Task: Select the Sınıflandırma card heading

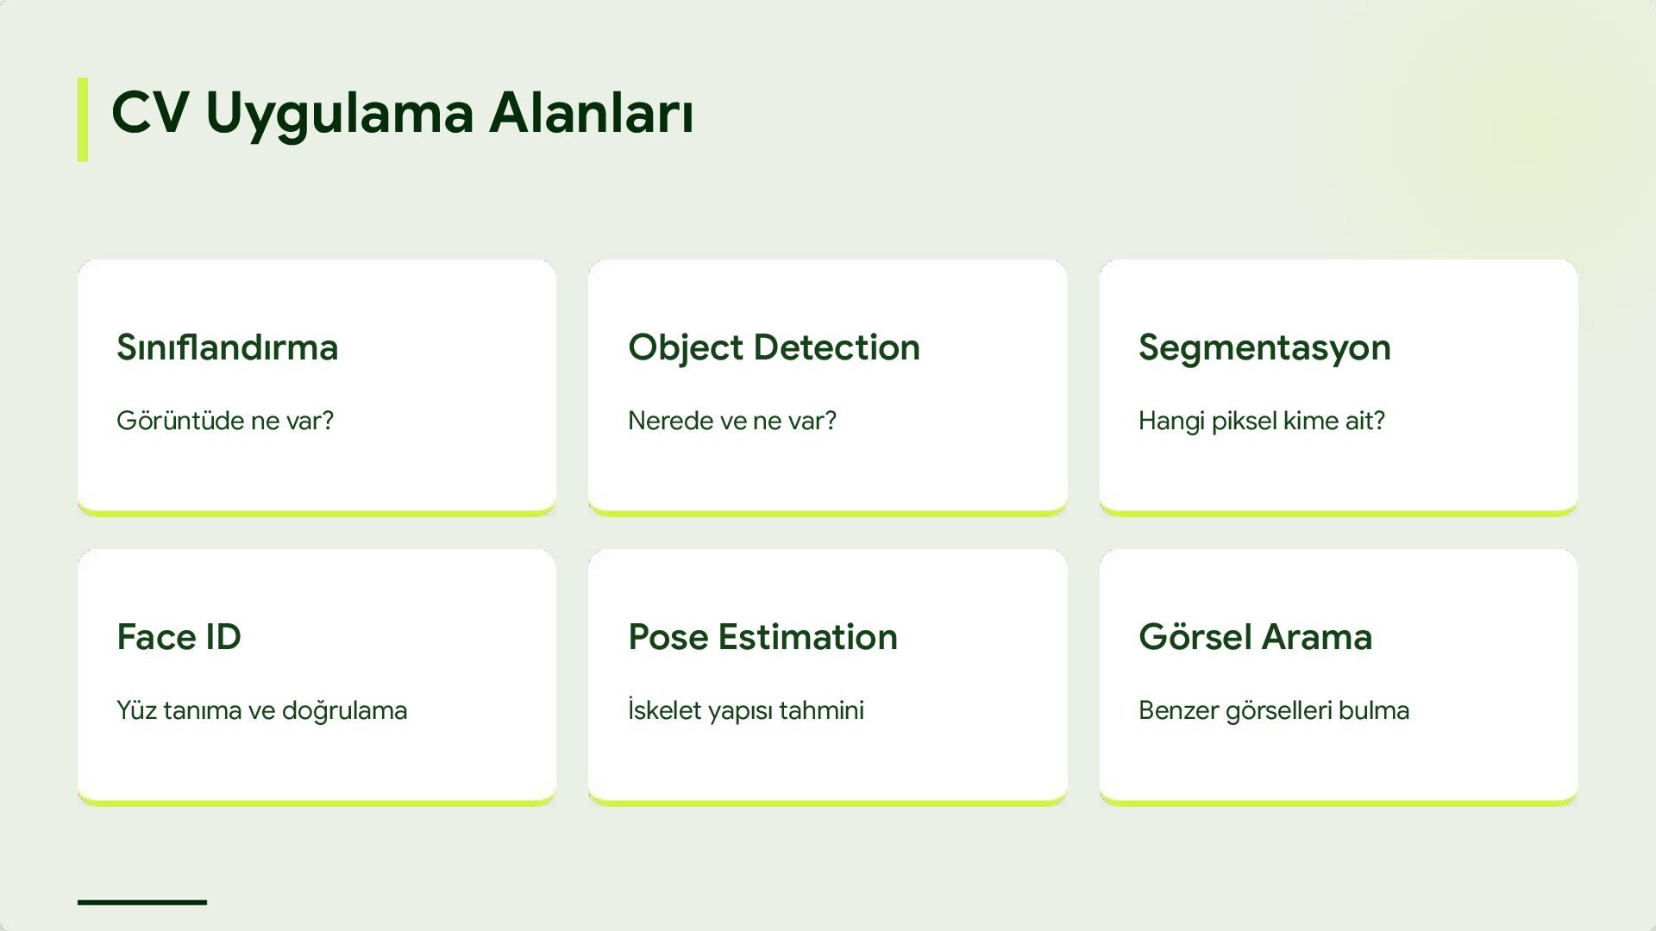Action: pyautogui.click(x=227, y=347)
